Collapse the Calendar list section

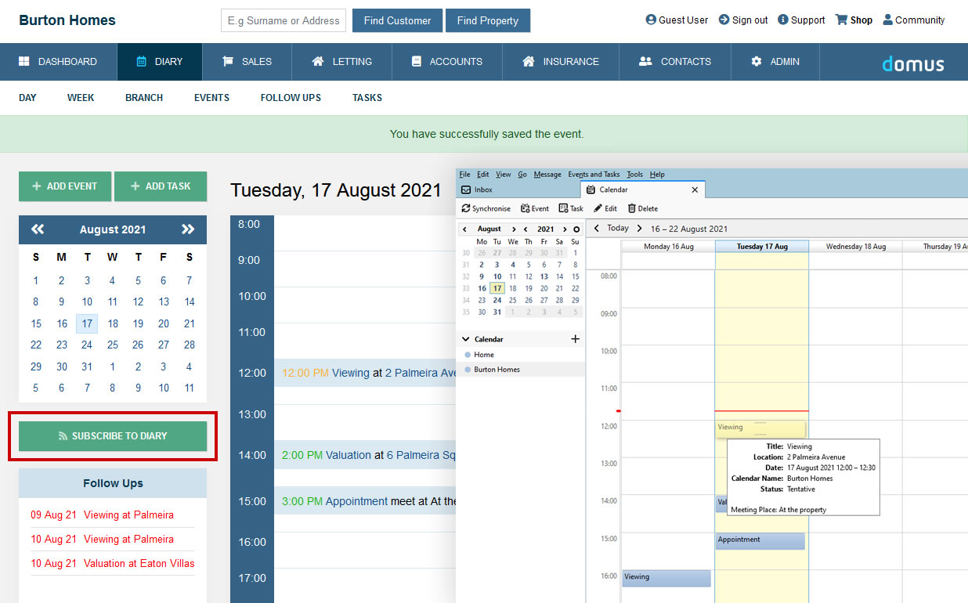click(465, 339)
